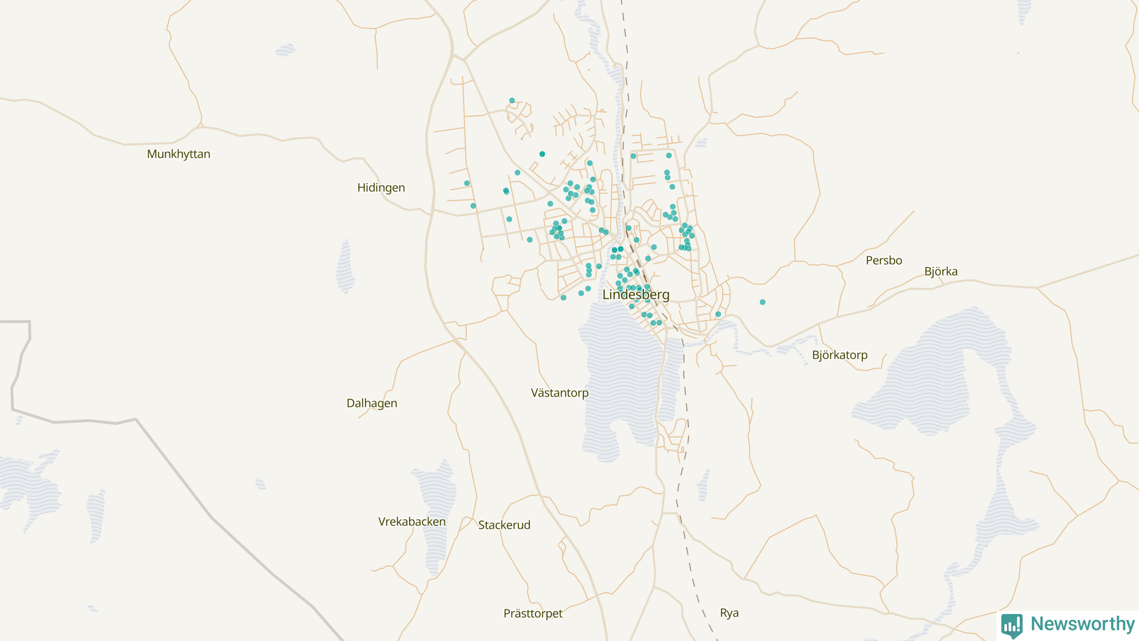The height and width of the screenshot is (641, 1139).
Task: Select the Björka label on map
Action: pyautogui.click(x=941, y=272)
